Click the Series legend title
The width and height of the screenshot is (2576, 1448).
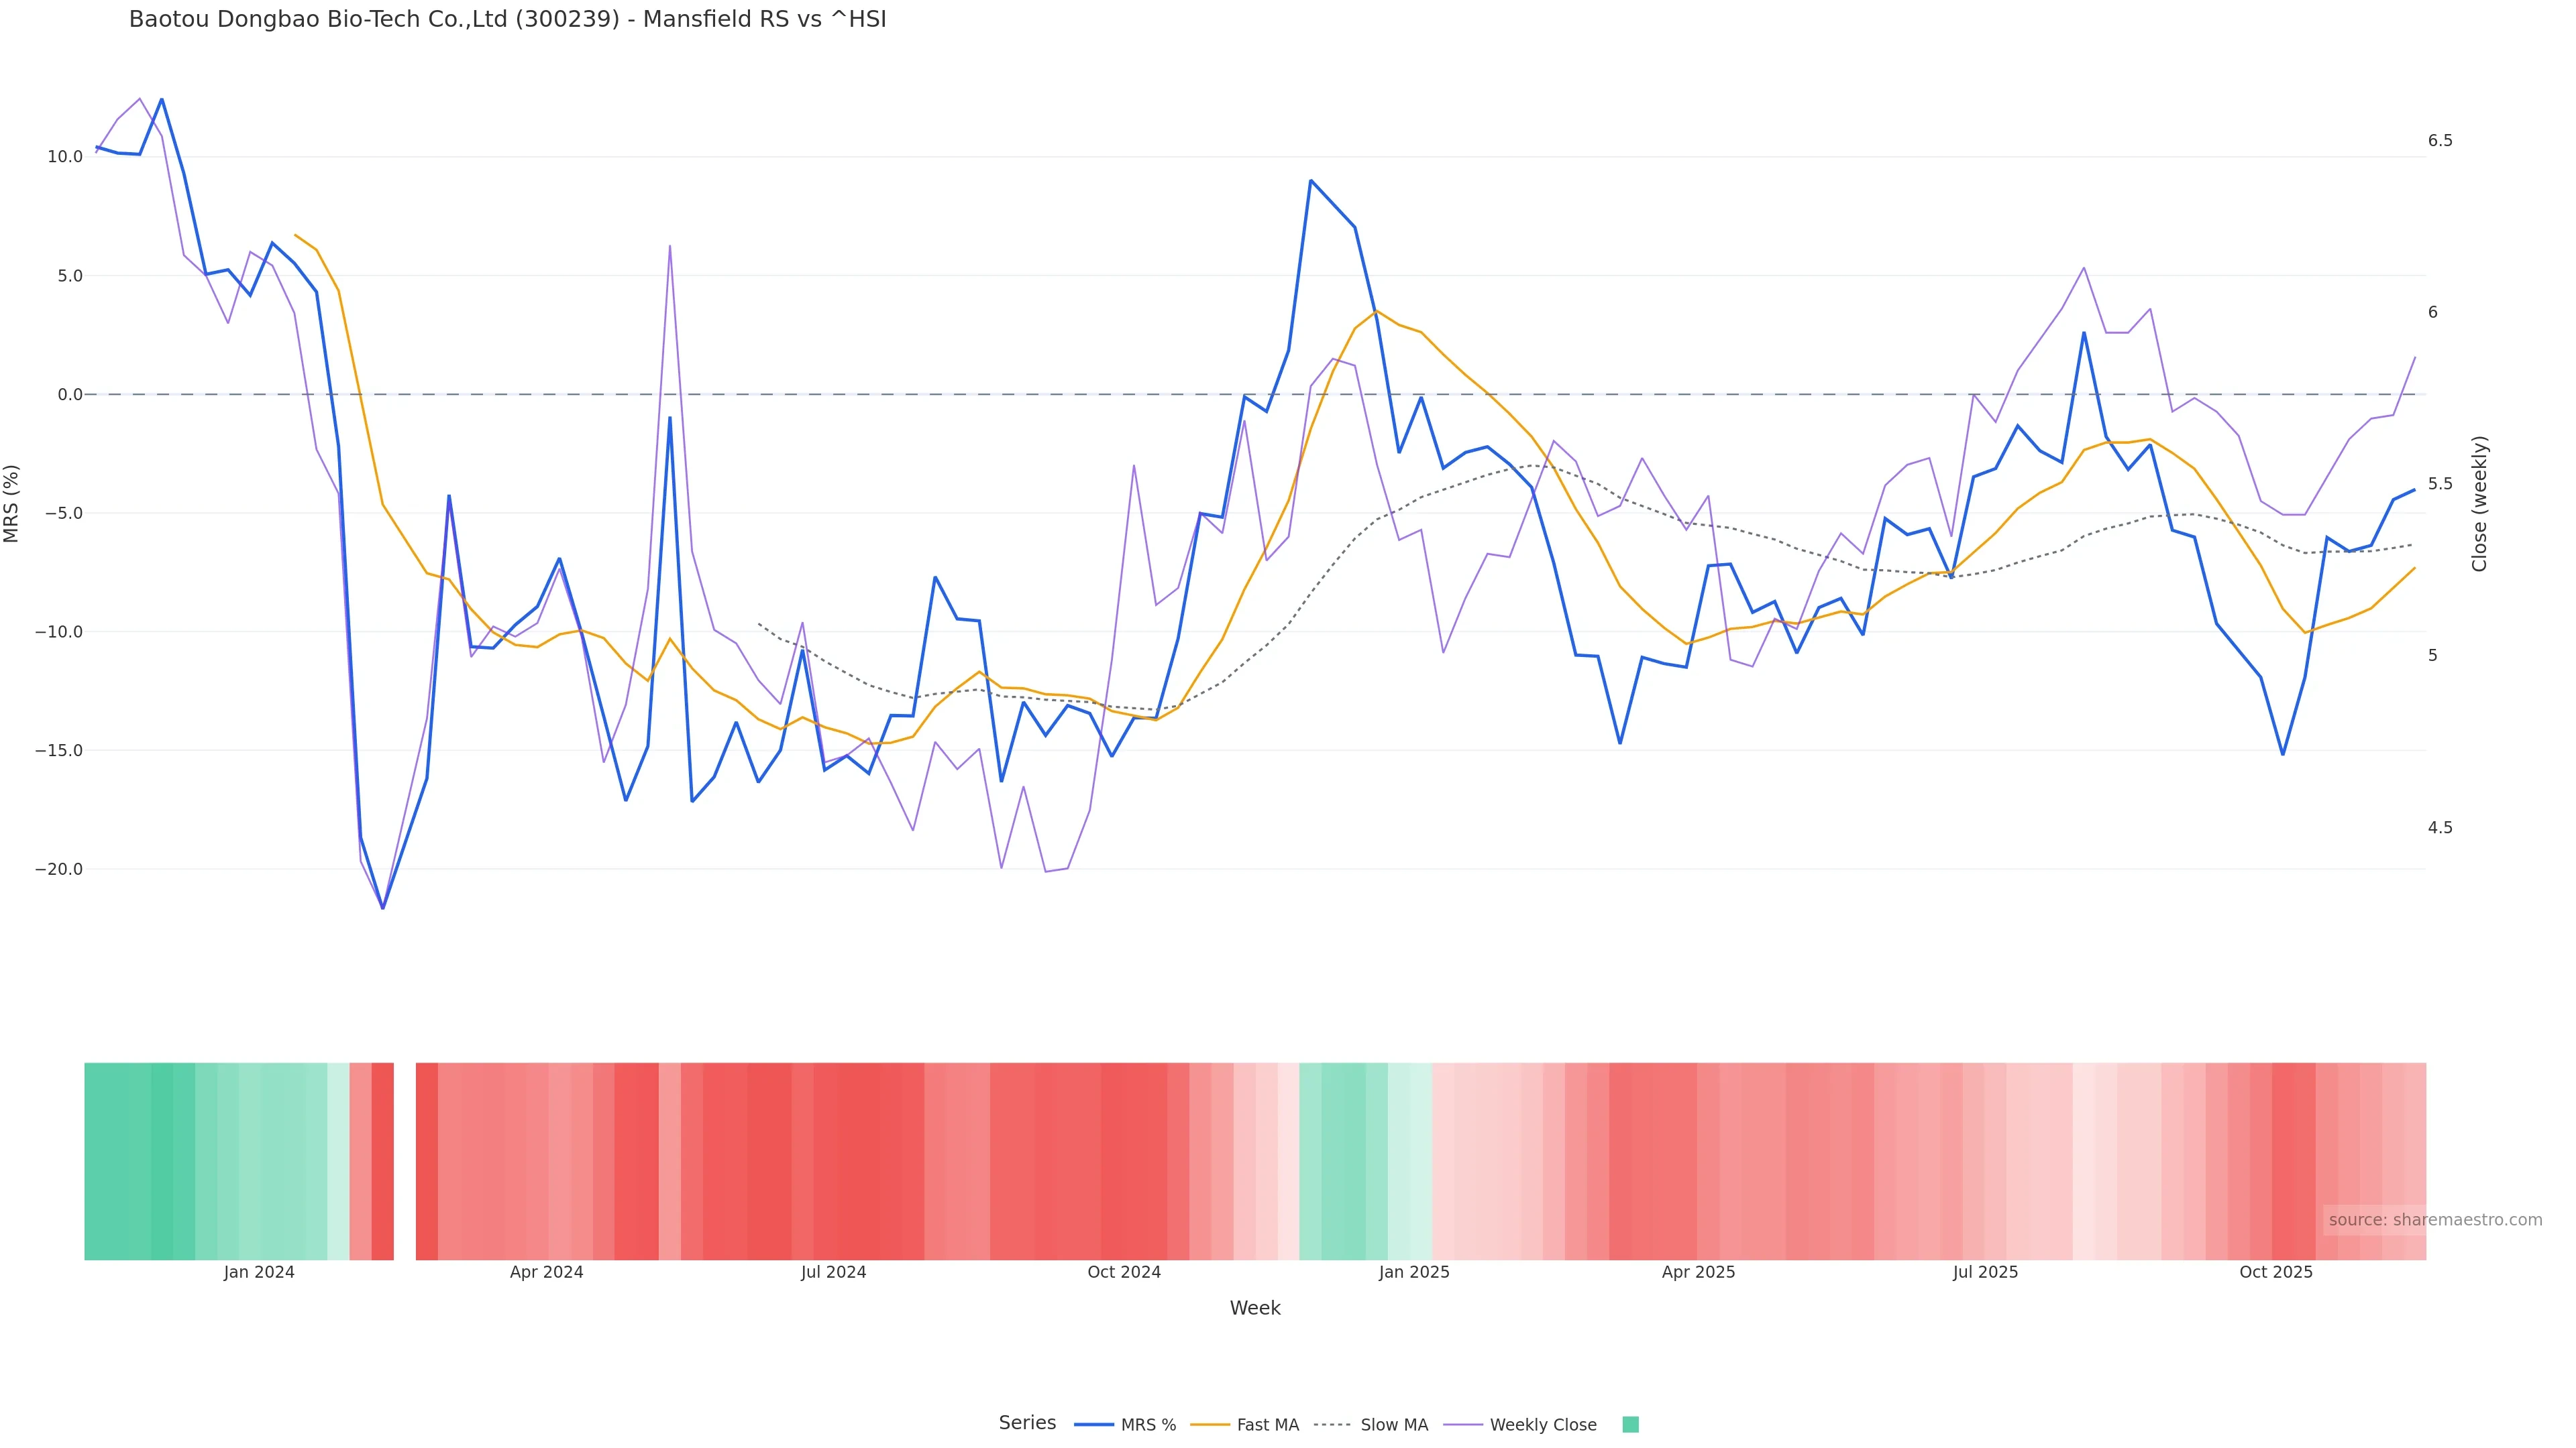click(x=1027, y=1422)
